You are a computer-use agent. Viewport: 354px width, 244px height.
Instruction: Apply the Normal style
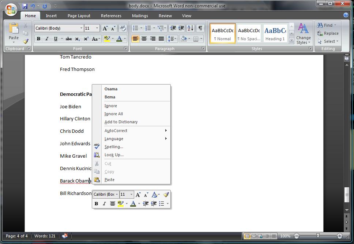(223, 34)
